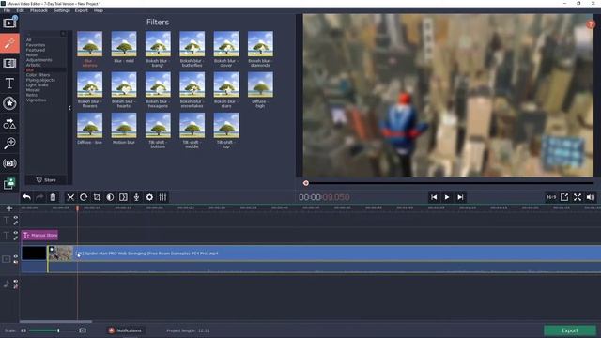The width and height of the screenshot is (601, 338).
Task: Open the File menu
Action: 7,10
